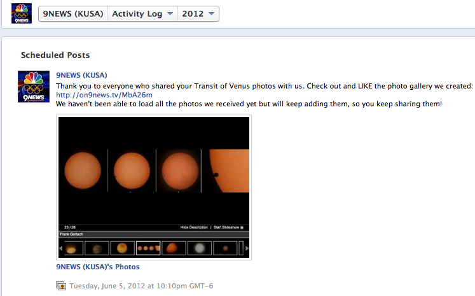Expand the Activity Log dropdown

click(142, 13)
